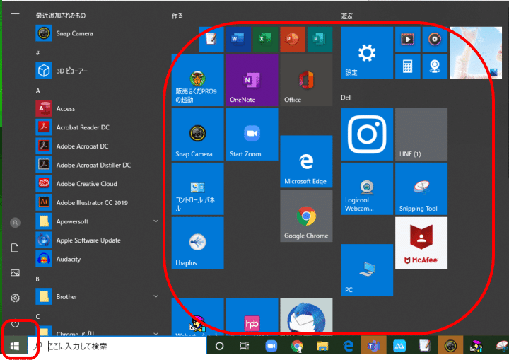
Task: Toggle the hamburger menu in Start
Action: [x=15, y=16]
